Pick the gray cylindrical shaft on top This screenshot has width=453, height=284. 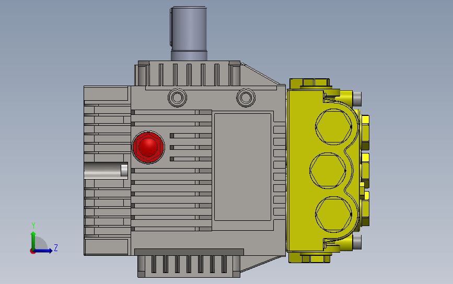[x=189, y=33]
